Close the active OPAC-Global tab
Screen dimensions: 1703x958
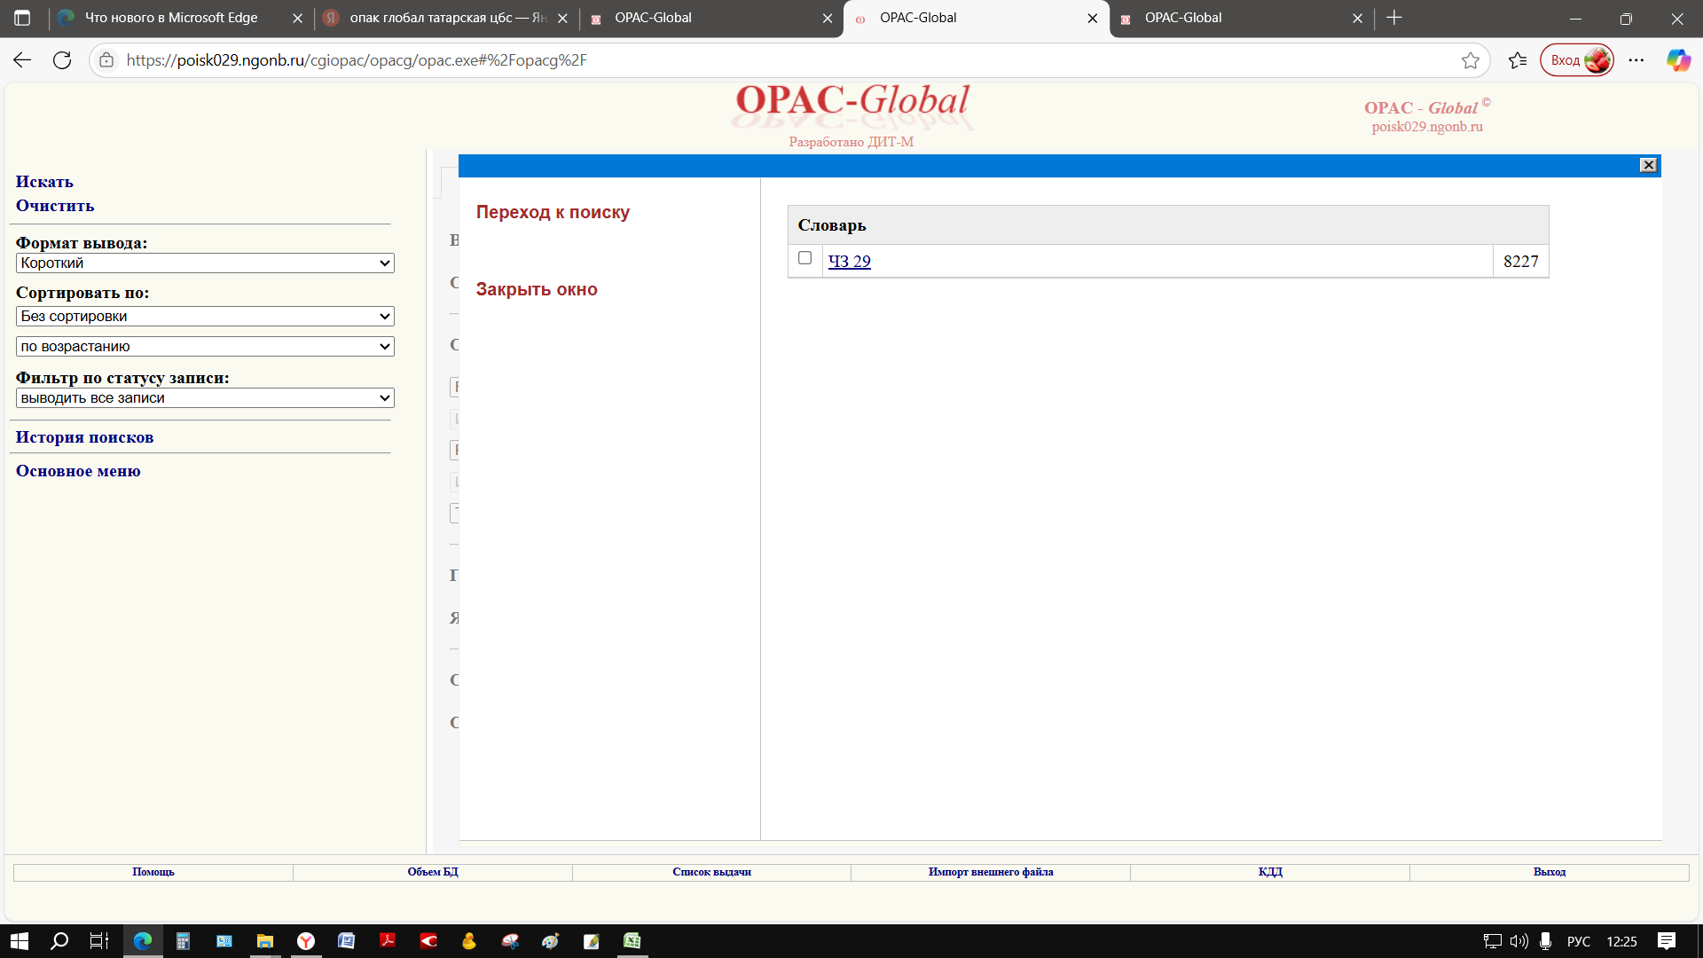(1092, 18)
